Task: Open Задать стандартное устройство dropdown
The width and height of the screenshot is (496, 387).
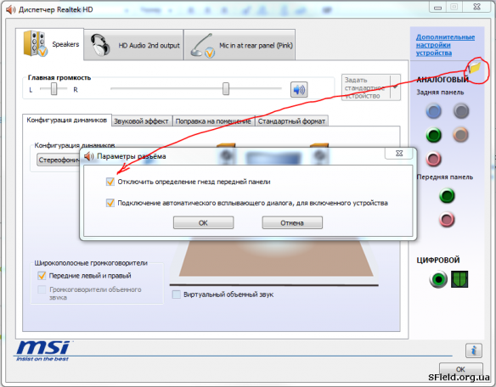Action: pos(395,87)
